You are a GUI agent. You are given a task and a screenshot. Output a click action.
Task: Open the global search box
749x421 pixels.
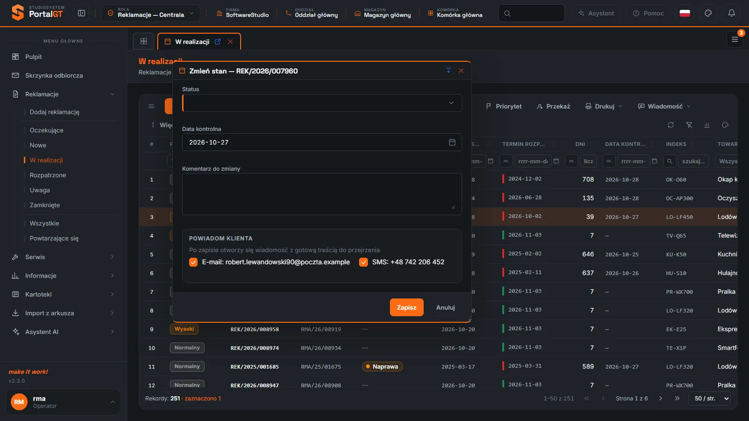tap(531, 13)
